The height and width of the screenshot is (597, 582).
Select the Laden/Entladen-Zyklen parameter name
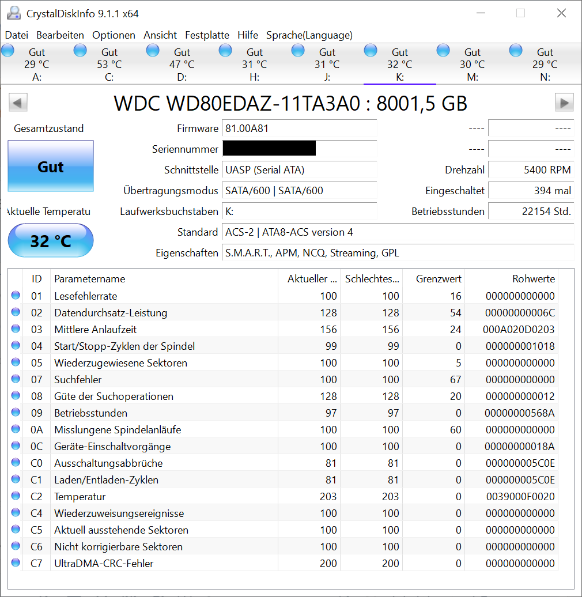pos(106,479)
